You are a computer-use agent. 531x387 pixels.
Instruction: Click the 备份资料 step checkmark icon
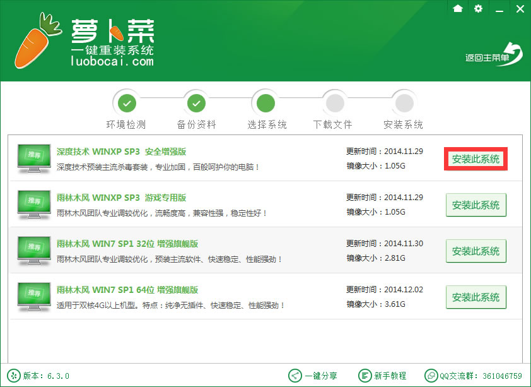point(196,102)
